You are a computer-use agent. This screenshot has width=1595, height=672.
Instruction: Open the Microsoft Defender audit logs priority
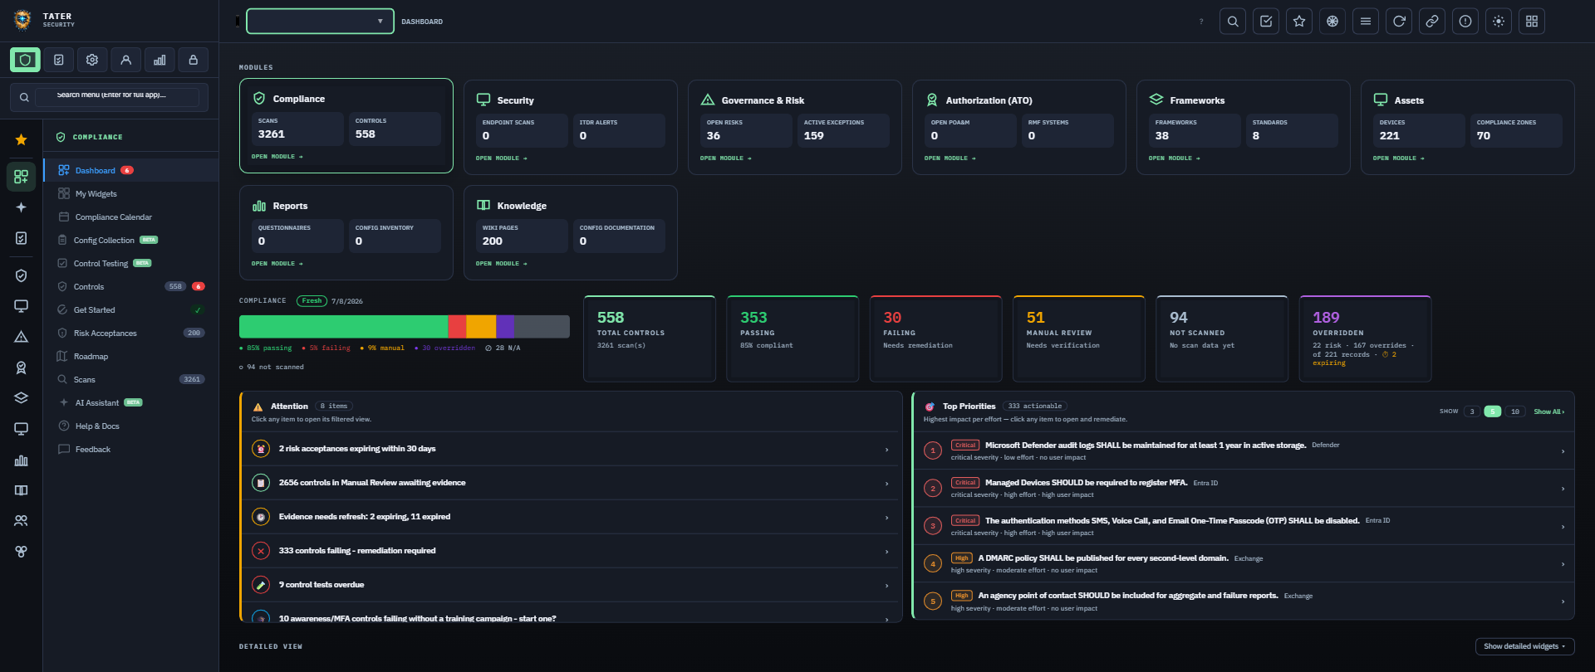[x=1244, y=450]
